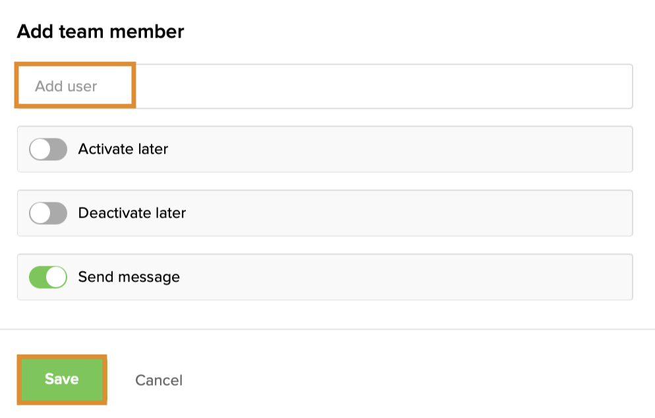Select the Add team member heading

(x=100, y=31)
